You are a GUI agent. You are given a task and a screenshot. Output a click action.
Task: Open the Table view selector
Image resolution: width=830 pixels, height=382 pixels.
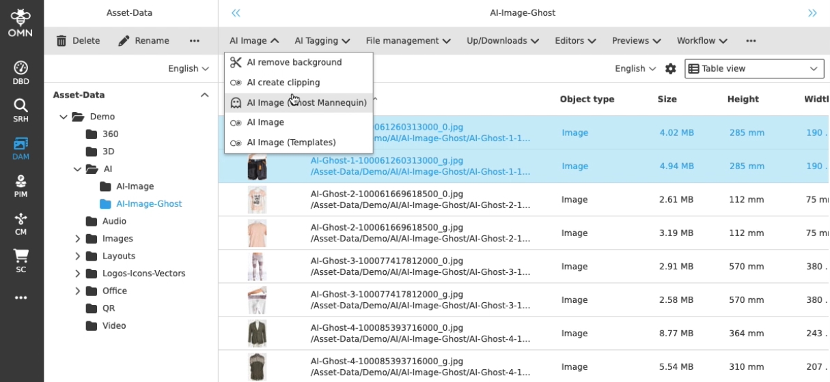coord(754,69)
